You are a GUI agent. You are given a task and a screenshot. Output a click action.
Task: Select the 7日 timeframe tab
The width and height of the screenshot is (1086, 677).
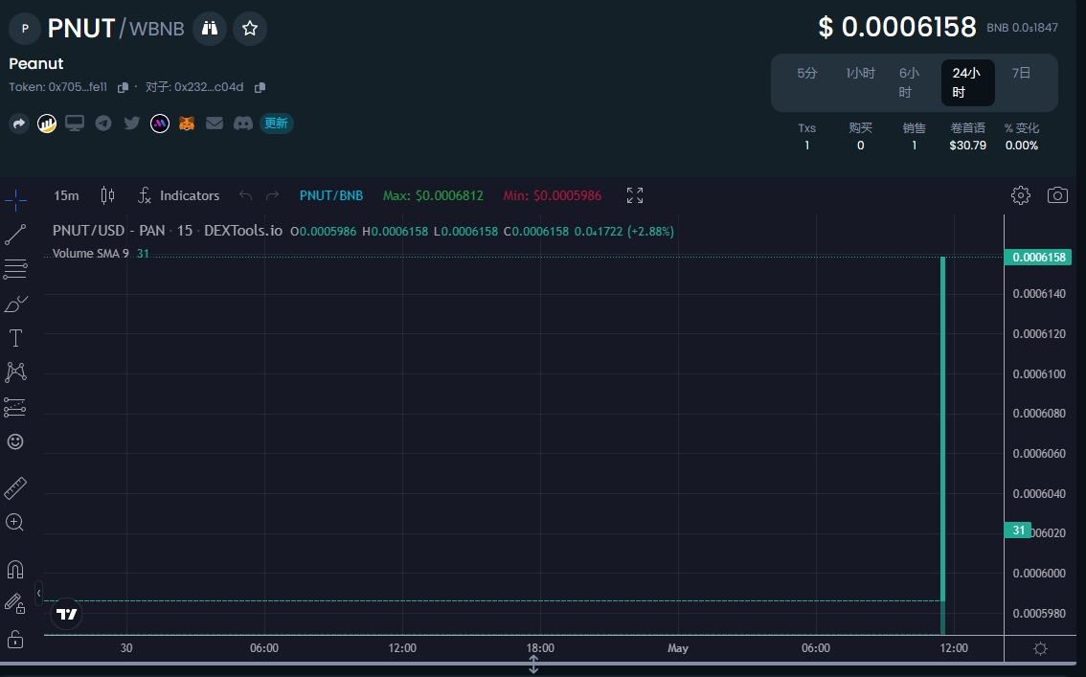tap(1021, 74)
